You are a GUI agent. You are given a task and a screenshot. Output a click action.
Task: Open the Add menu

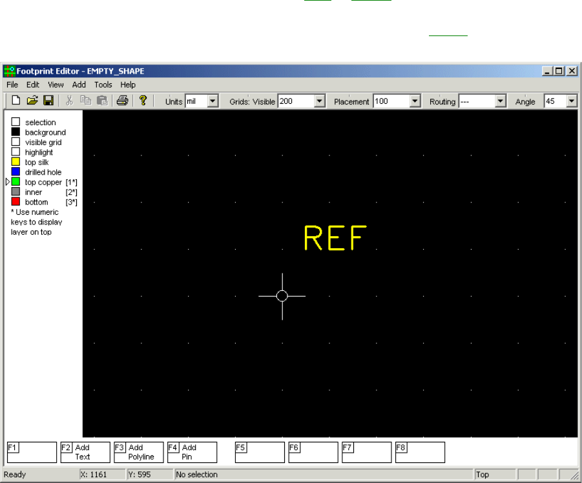click(79, 84)
